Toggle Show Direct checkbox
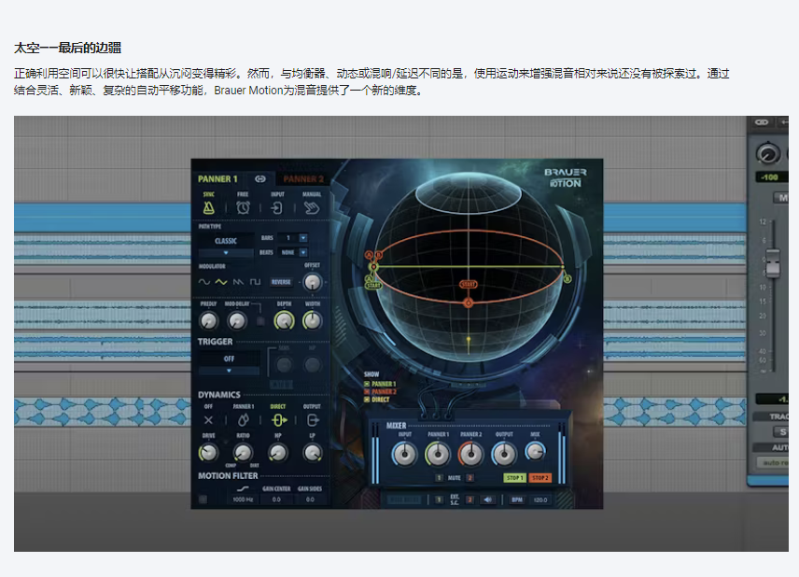This screenshot has height=577, width=799. [367, 400]
